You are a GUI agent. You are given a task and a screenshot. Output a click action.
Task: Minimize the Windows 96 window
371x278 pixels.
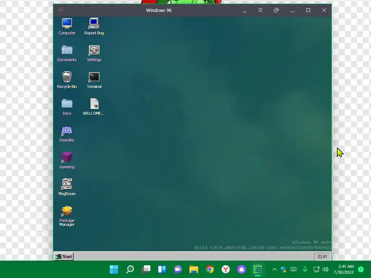[x=292, y=10]
